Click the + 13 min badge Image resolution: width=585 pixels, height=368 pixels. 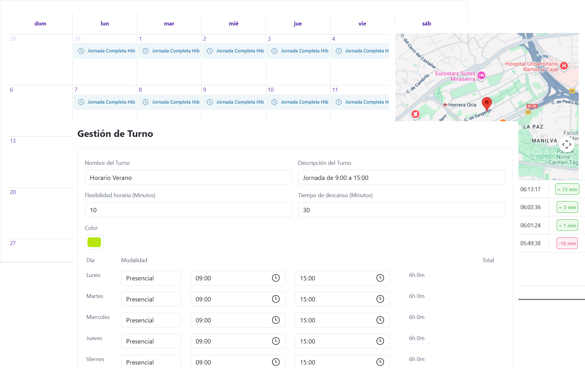[x=567, y=189]
